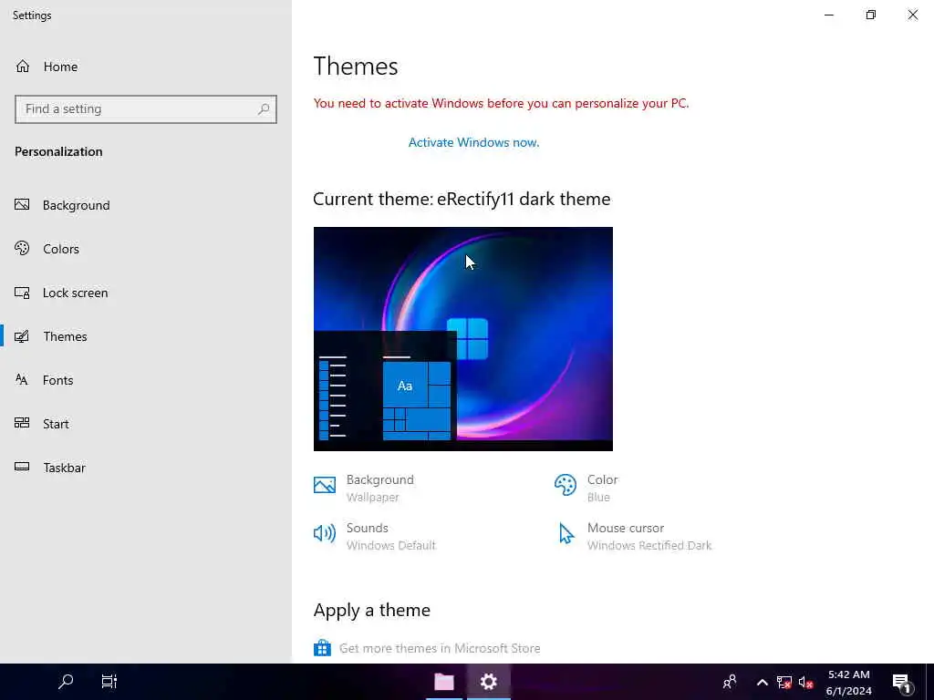Screen dimensions: 934x700
Task: Click the Home house icon
Action: click(x=23, y=66)
